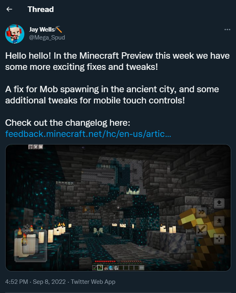Open the Twitter Web App source label
The height and width of the screenshot is (293, 236).
[93, 281]
